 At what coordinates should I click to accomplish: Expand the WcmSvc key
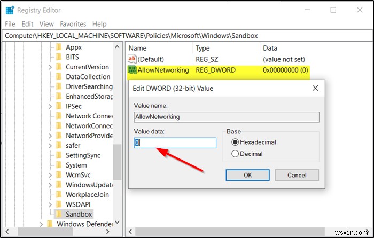(x=50, y=175)
